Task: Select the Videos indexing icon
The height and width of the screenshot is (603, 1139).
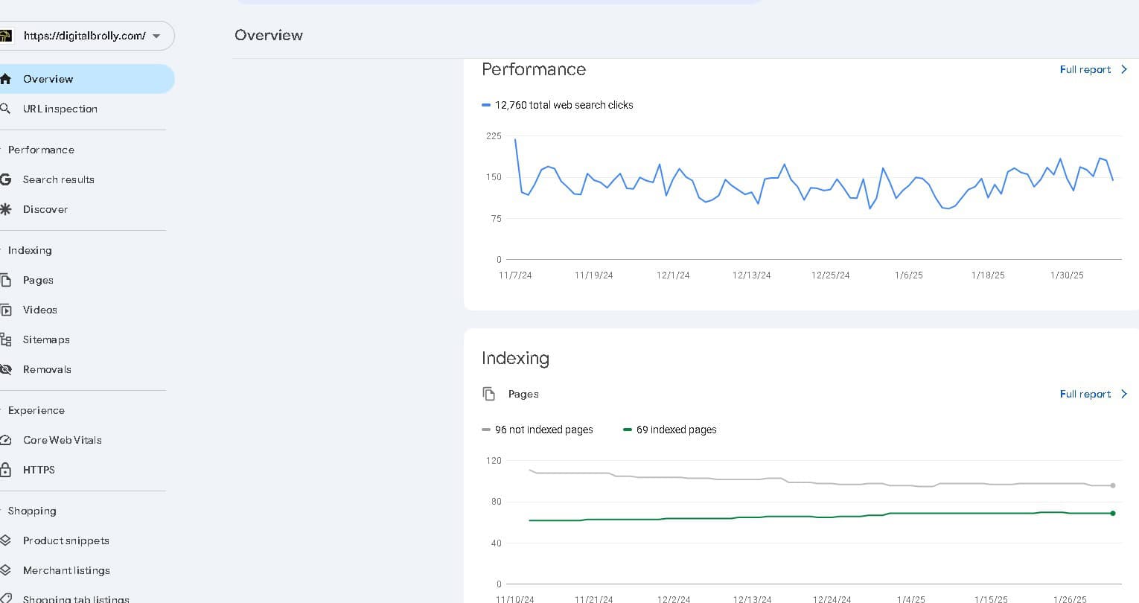Action: (x=6, y=310)
